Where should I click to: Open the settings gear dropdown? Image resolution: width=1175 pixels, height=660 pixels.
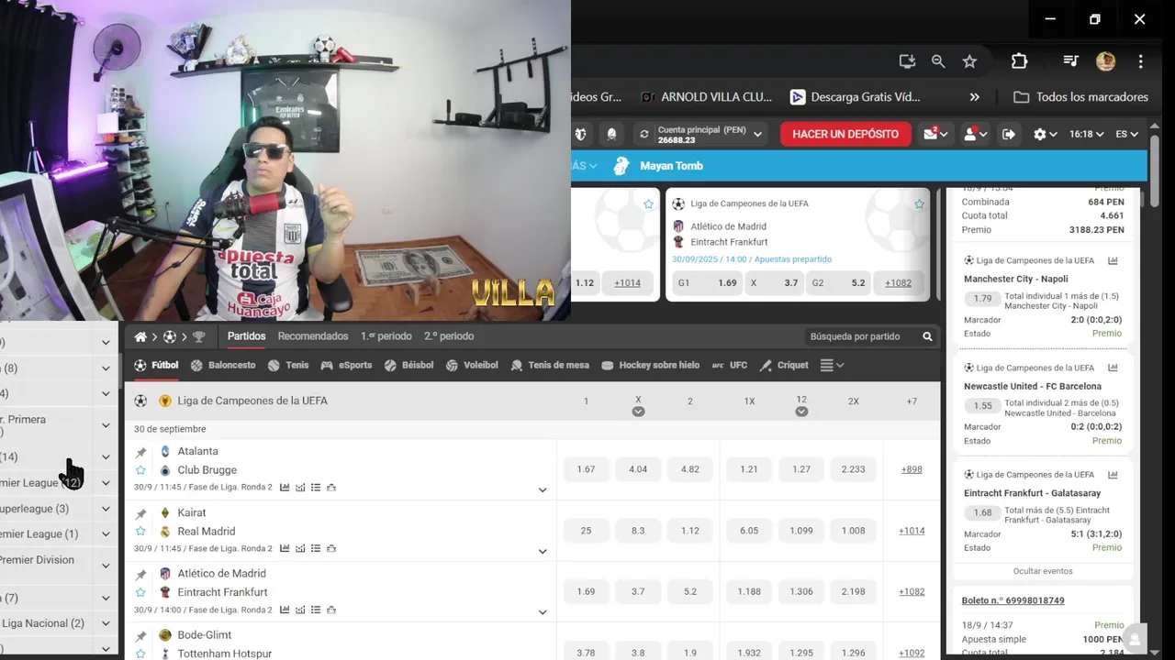click(x=1045, y=134)
